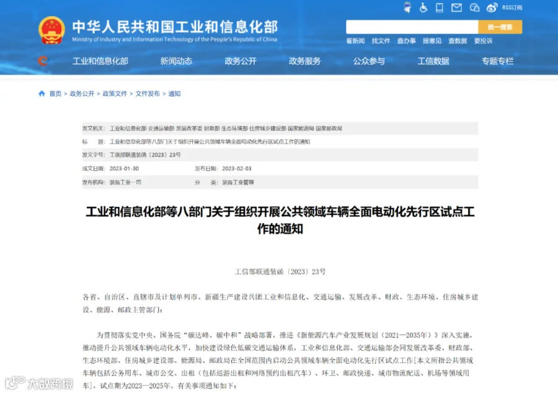This screenshot has width=558, height=394.
Task: Select the 找文件 quick link
Action: (x=381, y=41)
